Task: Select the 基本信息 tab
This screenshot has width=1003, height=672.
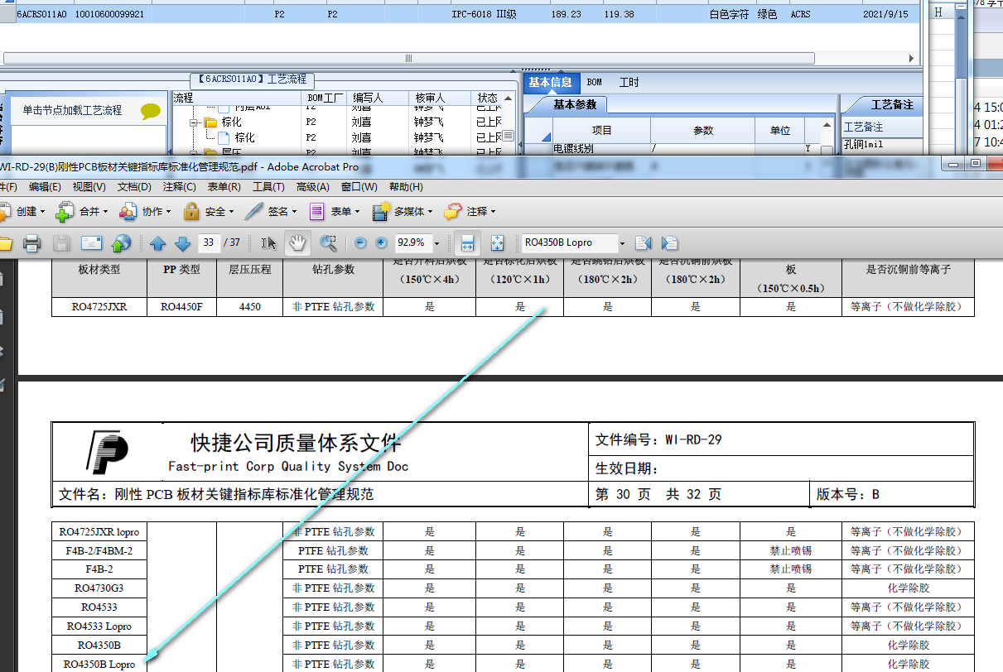Action: (550, 82)
